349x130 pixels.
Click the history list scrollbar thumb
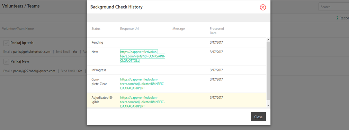(x=268, y=70)
